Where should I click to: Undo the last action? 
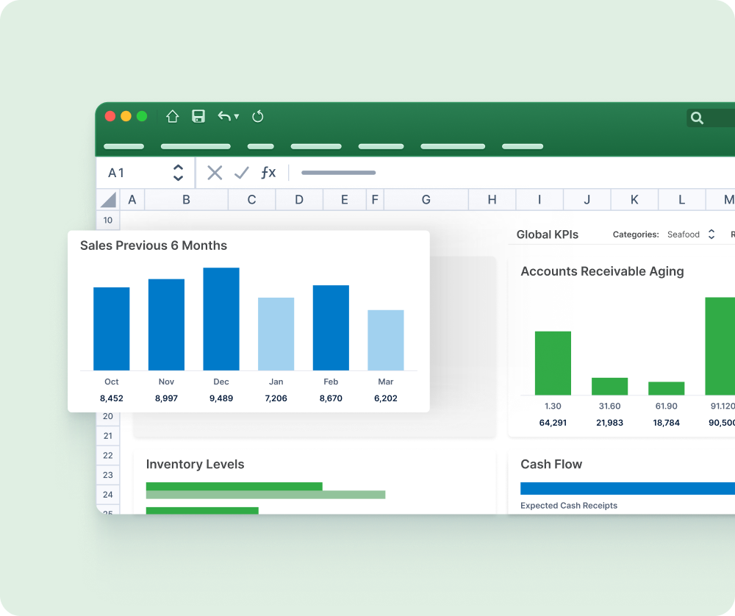click(x=224, y=116)
